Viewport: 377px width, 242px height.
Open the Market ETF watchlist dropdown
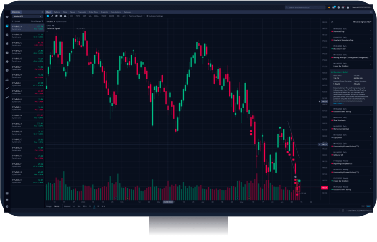pos(27,16)
